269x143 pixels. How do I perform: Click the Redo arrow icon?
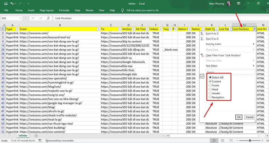[x=20, y=3]
